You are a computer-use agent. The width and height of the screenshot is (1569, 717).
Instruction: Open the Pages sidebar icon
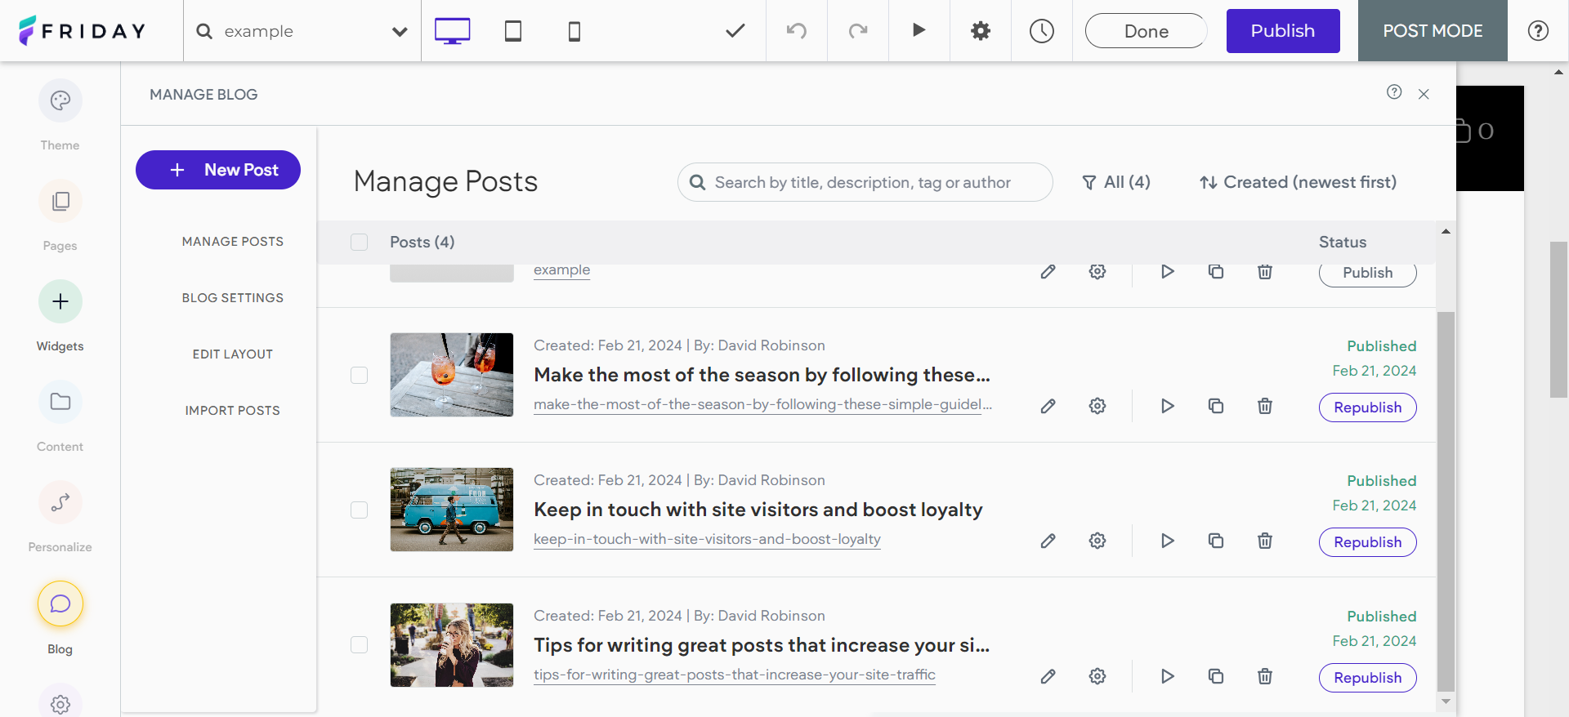tap(60, 201)
